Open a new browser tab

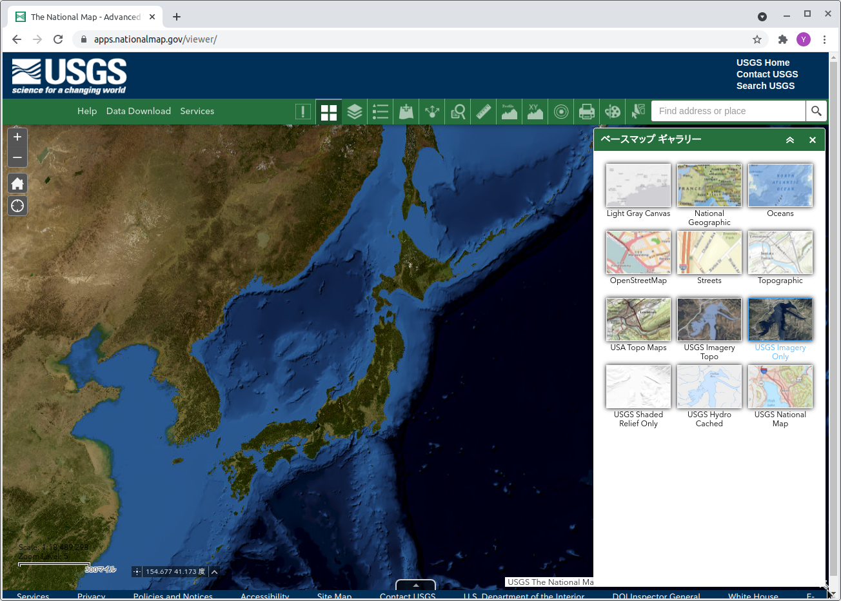coord(177,17)
